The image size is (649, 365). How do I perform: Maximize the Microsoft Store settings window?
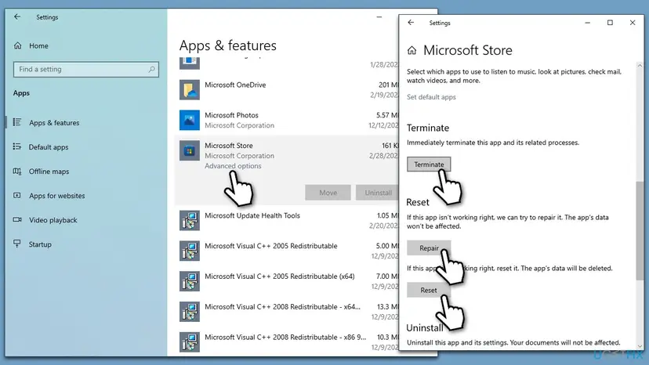[610, 23]
